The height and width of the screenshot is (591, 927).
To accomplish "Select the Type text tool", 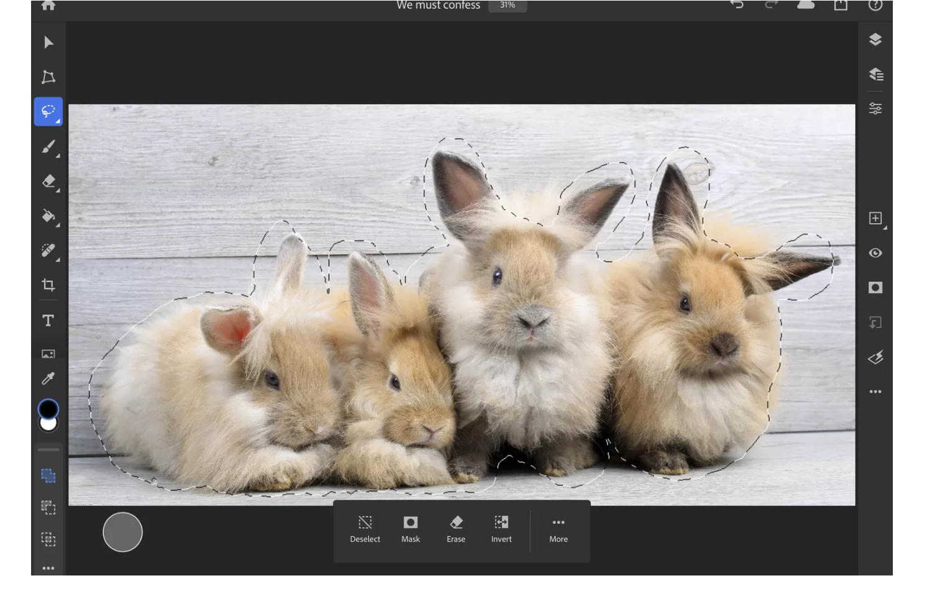I will click(x=48, y=320).
